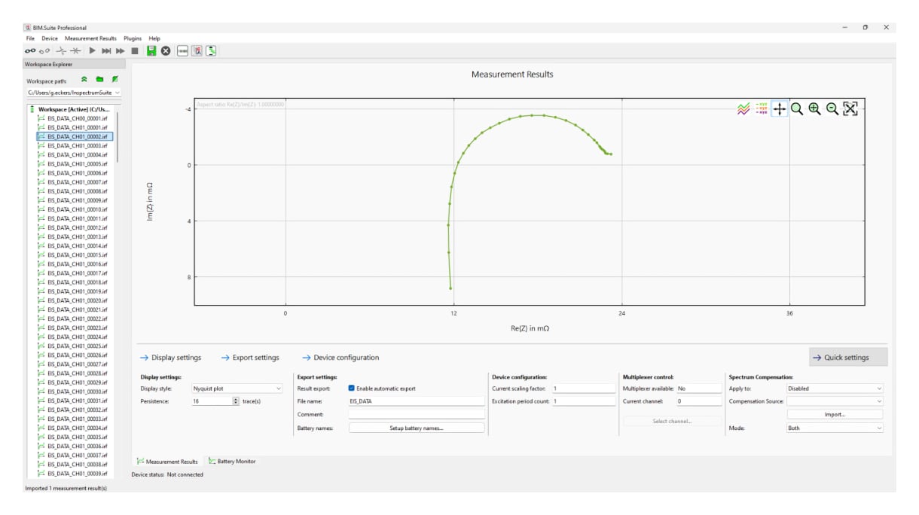
Task: Click the green floppy disk save icon
Action: click(x=151, y=50)
